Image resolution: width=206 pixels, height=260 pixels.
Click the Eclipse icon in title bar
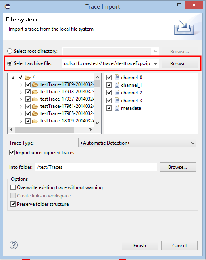pyautogui.click(x=8, y=6)
